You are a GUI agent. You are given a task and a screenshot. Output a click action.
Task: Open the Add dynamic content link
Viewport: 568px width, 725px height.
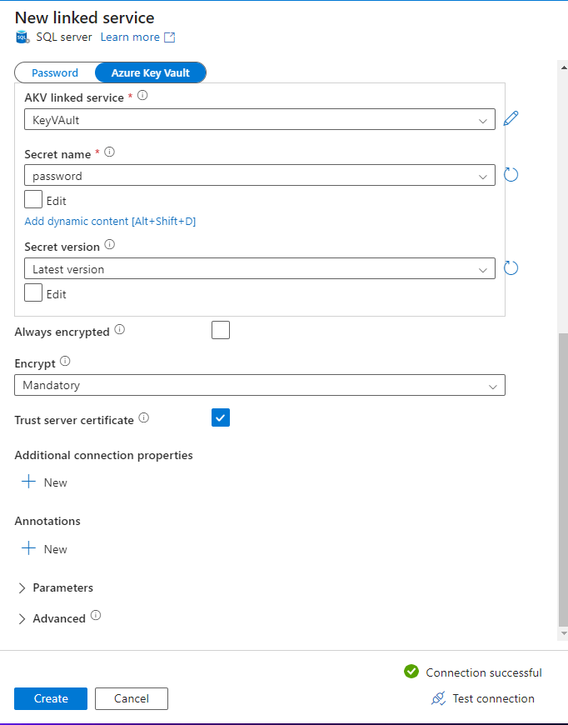tap(109, 221)
